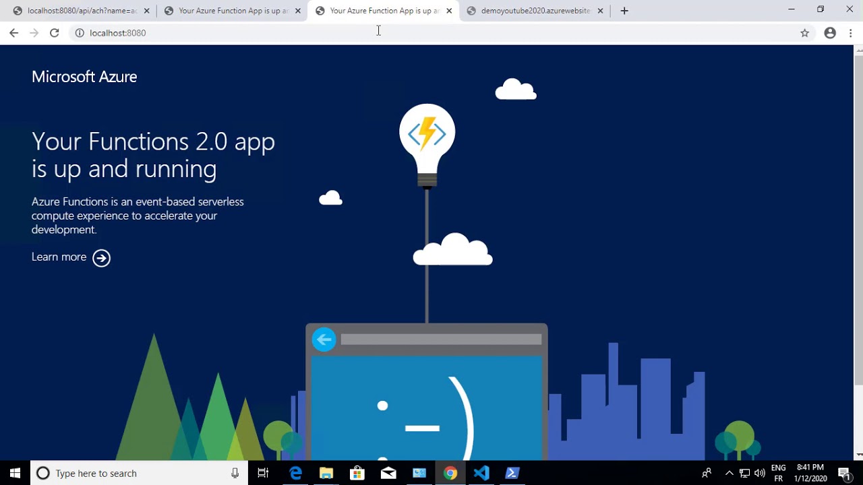Switch to Google Chrome in the taskbar
The width and height of the screenshot is (863, 485).
coord(450,473)
